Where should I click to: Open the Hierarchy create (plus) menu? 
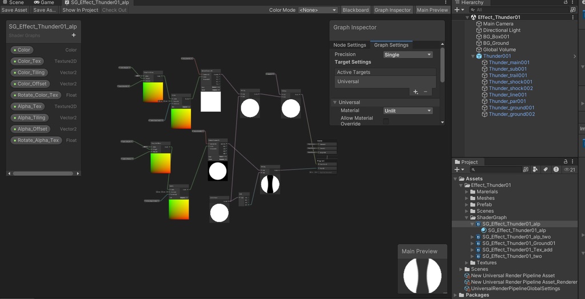pos(459,10)
